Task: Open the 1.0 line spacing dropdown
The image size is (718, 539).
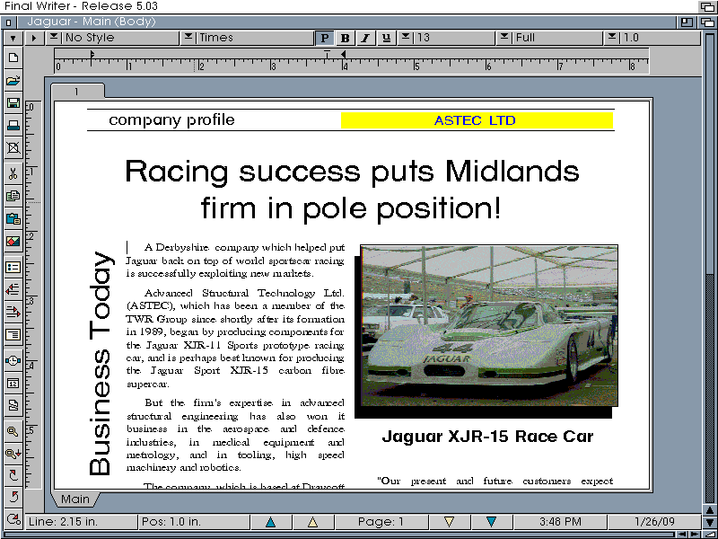Action: (x=652, y=38)
